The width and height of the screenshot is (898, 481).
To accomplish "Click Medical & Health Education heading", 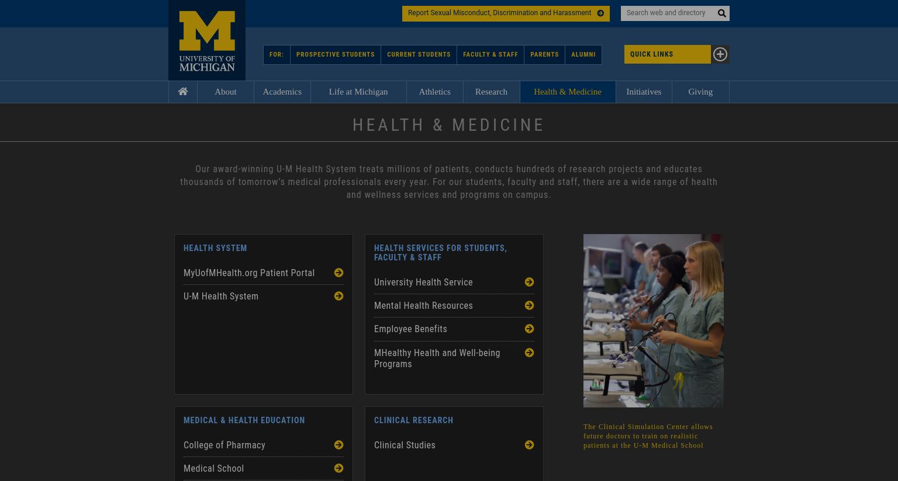I will pyautogui.click(x=244, y=420).
